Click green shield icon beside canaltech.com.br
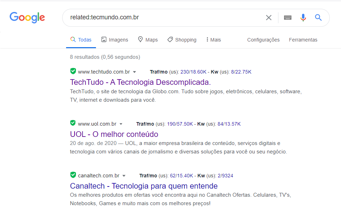The width and height of the screenshot is (341, 215). [x=73, y=175]
